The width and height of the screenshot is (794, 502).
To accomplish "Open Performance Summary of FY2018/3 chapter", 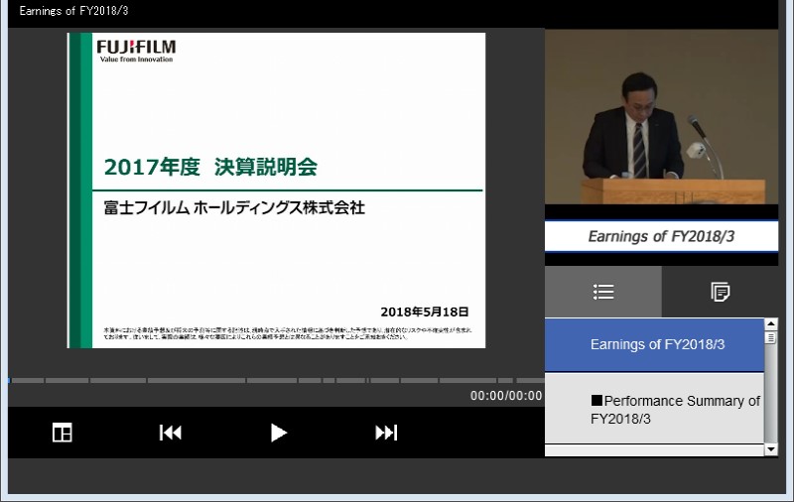I will 654,410.
